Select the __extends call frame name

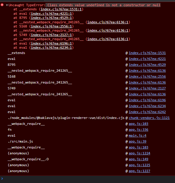(x=16, y=53)
